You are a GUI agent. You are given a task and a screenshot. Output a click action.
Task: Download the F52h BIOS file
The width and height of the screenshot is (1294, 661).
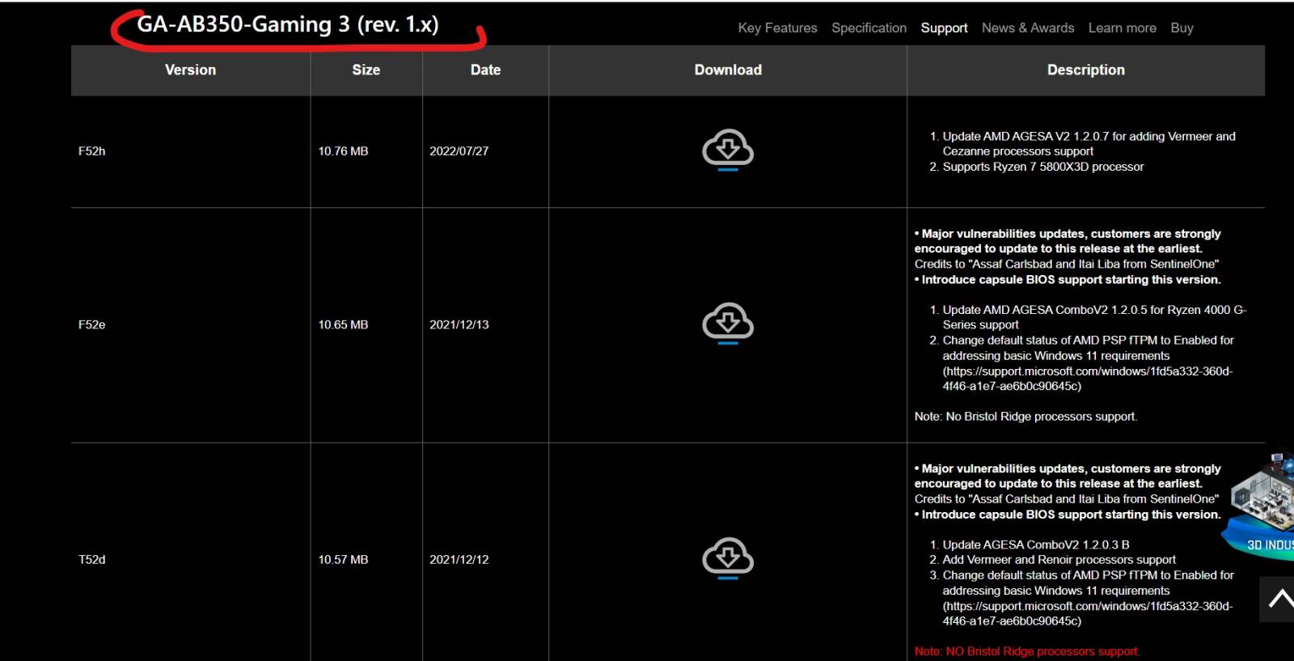(728, 150)
